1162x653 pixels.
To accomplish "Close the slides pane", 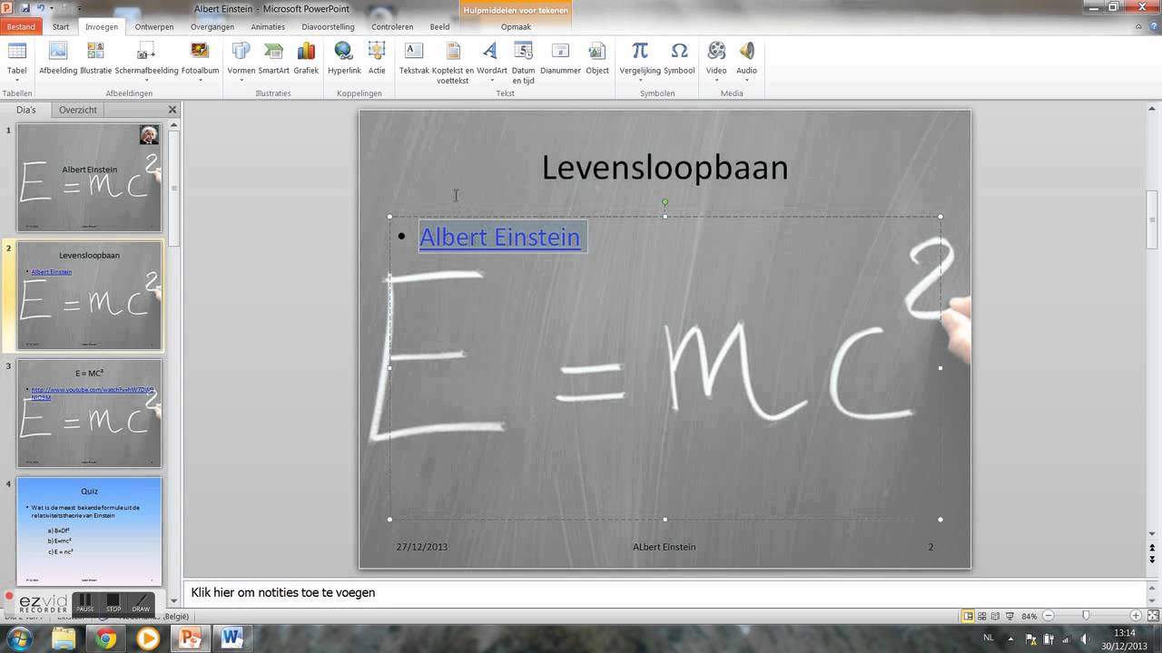I will coord(172,110).
